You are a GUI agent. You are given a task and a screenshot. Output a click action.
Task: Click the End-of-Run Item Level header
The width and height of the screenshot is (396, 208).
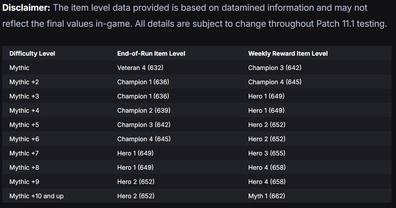151,53
